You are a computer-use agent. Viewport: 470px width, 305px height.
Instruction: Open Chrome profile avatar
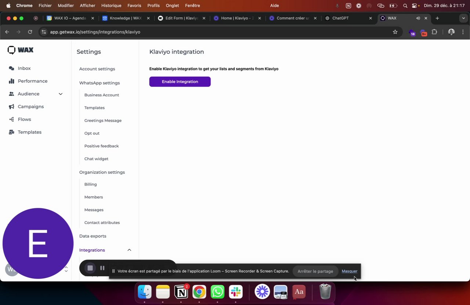[451, 32]
